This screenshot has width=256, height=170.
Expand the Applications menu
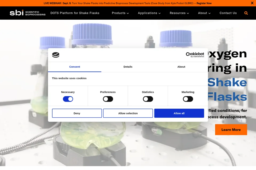point(149,13)
